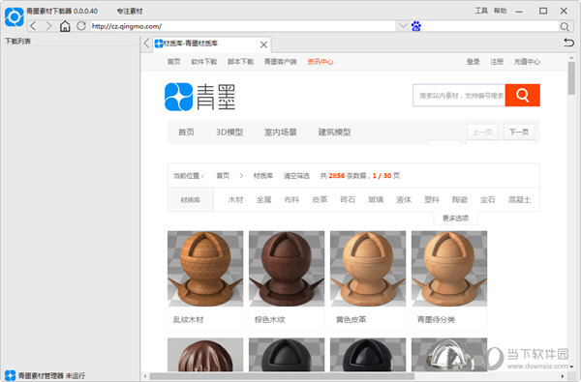Click in the URL address field
Image resolution: width=581 pixels, height=382 pixels.
coord(243,26)
